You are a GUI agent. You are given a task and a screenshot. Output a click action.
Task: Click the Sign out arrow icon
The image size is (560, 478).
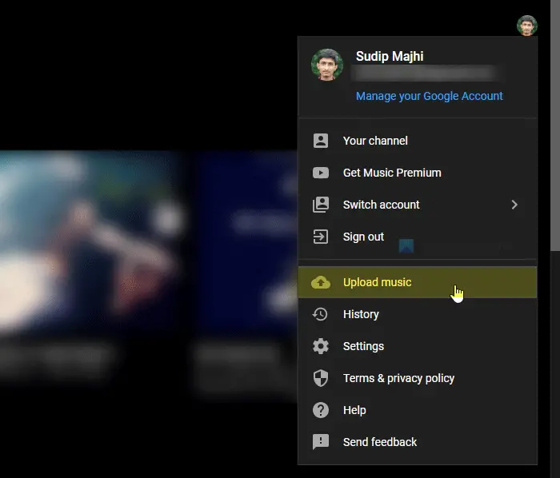[321, 237]
